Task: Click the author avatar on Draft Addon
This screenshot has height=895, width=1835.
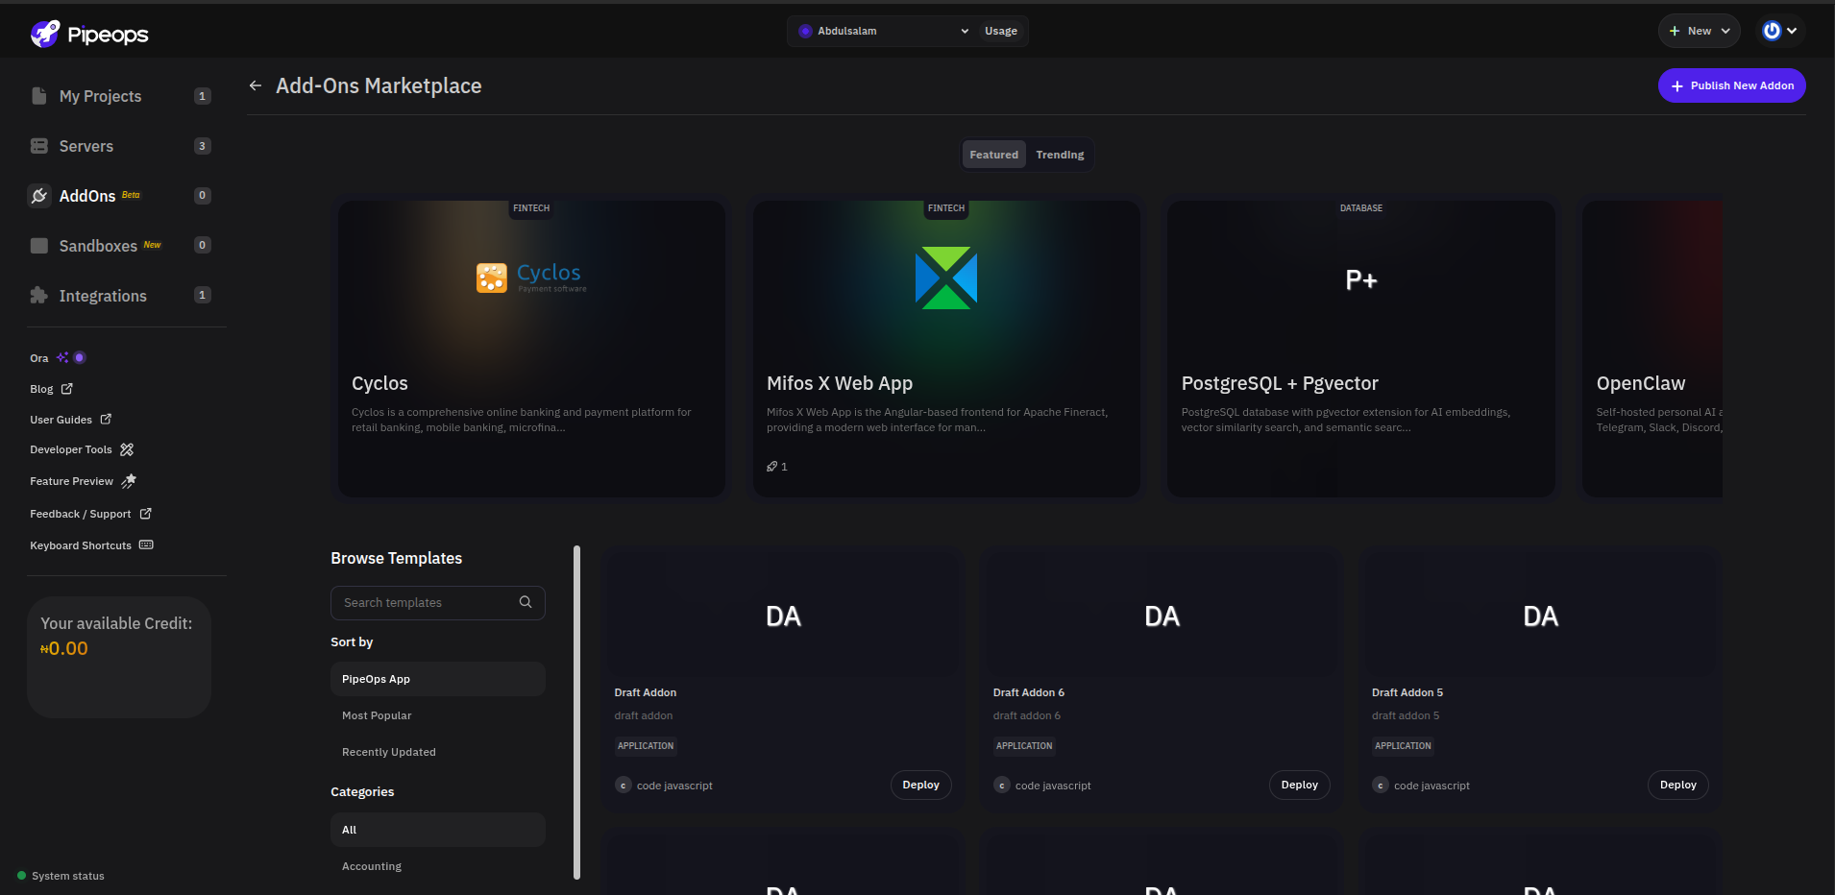Action: pos(624,785)
